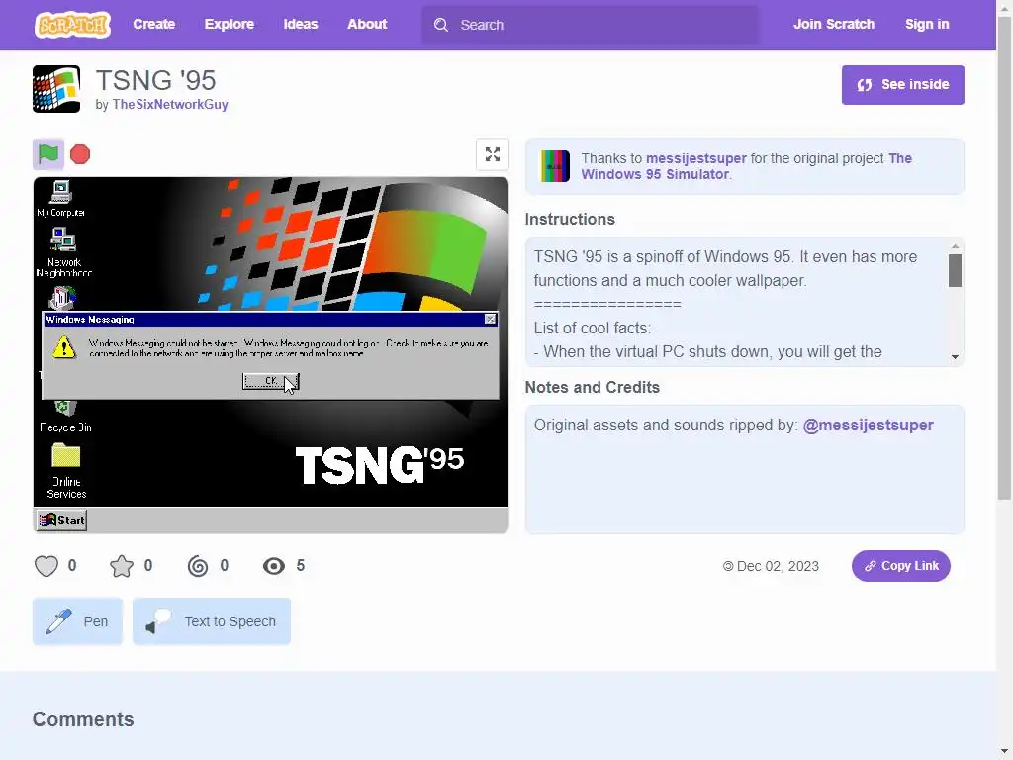Click the search magnifier icon
This screenshot has width=1013, height=760.
[441, 25]
